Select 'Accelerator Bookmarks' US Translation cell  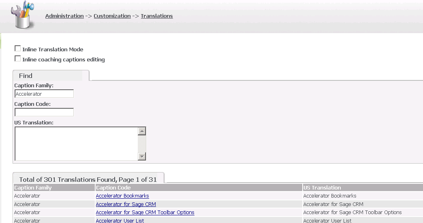363,196
